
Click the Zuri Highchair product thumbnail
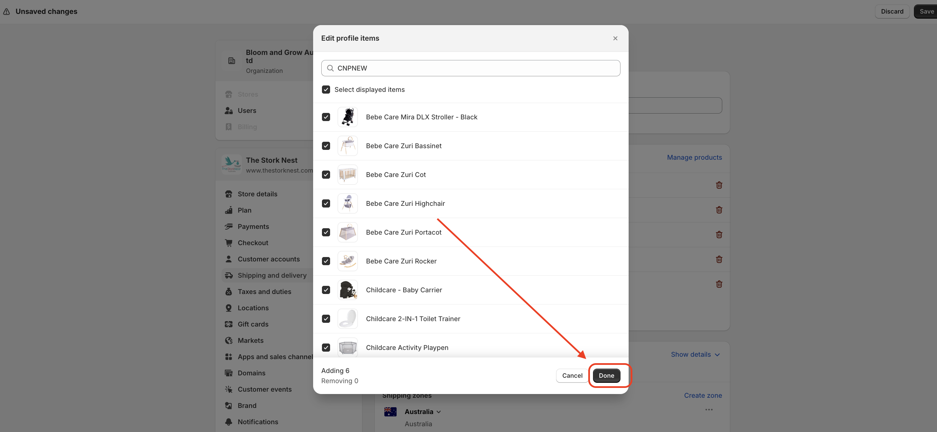pos(347,203)
